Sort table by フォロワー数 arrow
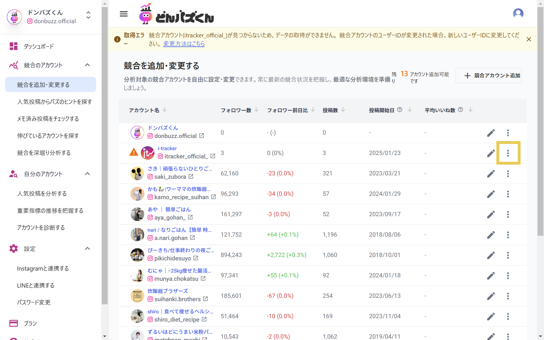 pos(256,110)
